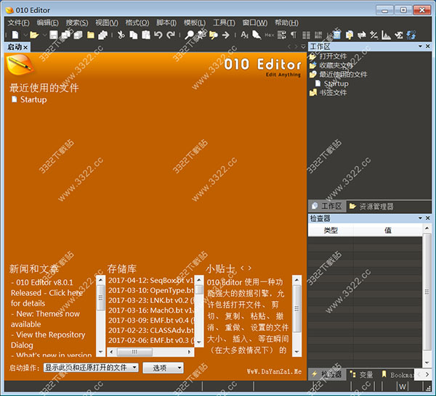This screenshot has width=436, height=396.
Task: Toggle the Hex edit mode icon
Action: click(x=269, y=35)
